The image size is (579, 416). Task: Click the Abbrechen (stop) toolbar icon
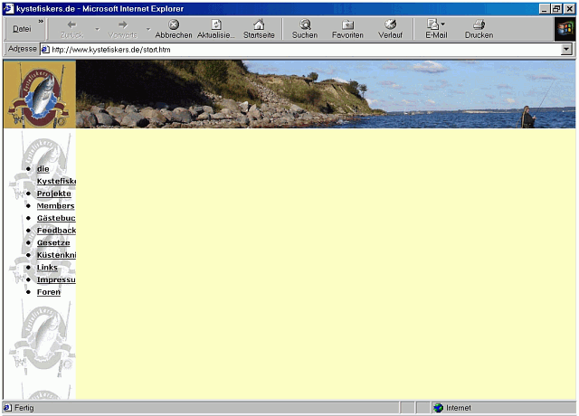tap(174, 29)
